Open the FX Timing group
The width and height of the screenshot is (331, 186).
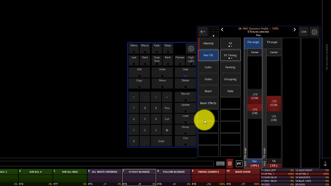pyautogui.click(x=230, y=55)
